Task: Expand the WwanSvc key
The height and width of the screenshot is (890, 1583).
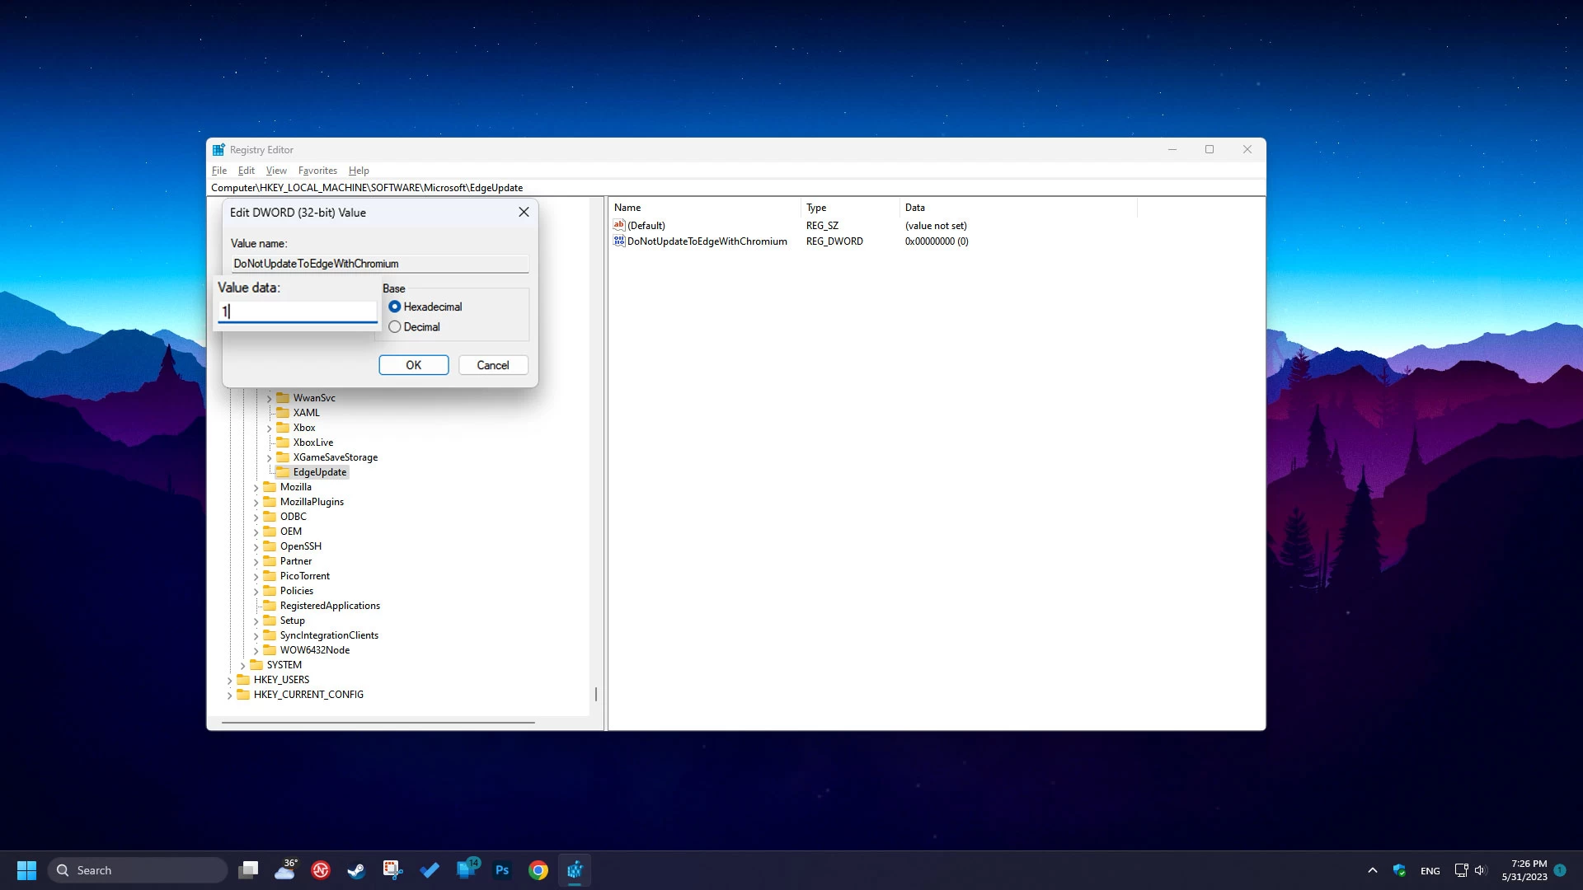Action: (269, 398)
